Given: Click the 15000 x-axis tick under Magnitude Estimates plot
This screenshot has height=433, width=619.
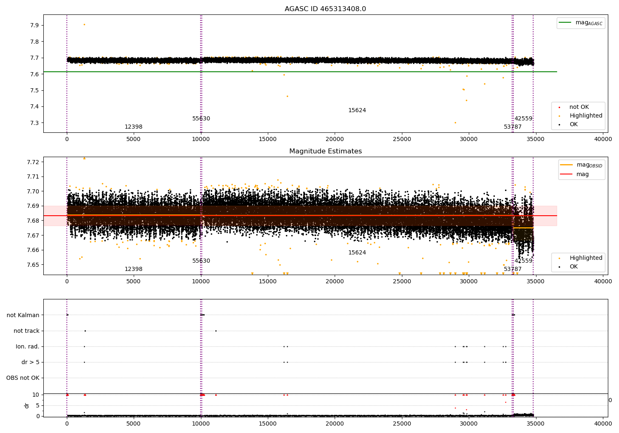Looking at the screenshot, I should point(268,281).
